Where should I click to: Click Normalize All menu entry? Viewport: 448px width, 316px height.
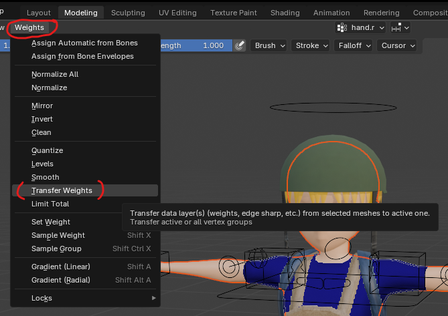click(55, 74)
